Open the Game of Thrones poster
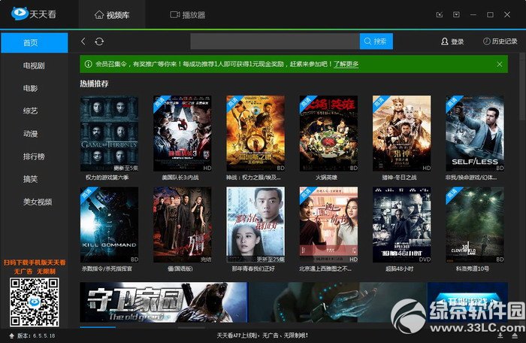The width and height of the screenshot is (526, 343). point(110,133)
